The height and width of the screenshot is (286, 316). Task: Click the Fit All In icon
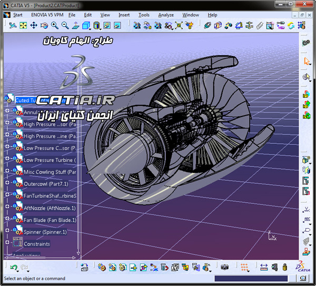pyautogui.click(x=23, y=26)
